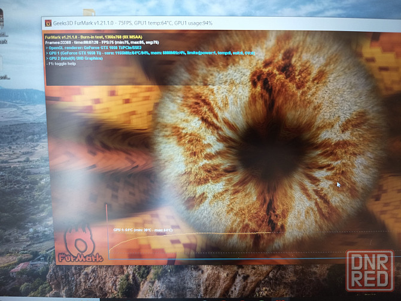The image size is (401, 301).
Task: Click the rocky cliff wallpaper below the FurMark window
Action: click(180, 282)
